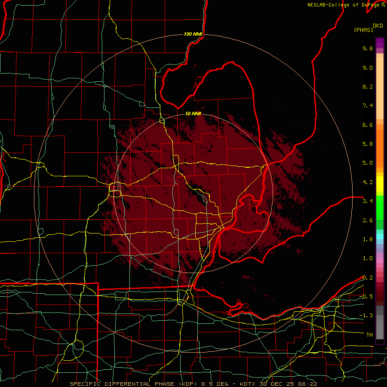Click the [PHAS] legend unit label
The image size is (387, 387).
click(363, 30)
